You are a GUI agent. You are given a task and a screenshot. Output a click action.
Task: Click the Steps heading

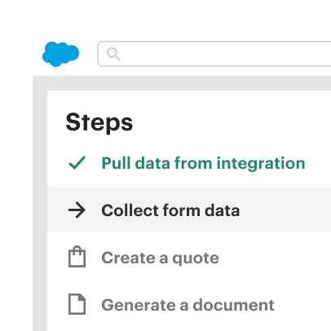[x=99, y=122]
